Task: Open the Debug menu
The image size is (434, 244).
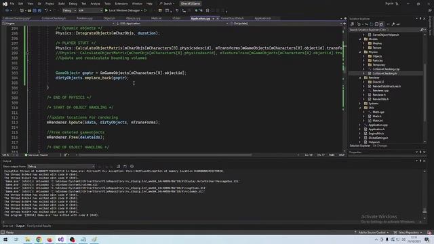Action: pos(73,3)
